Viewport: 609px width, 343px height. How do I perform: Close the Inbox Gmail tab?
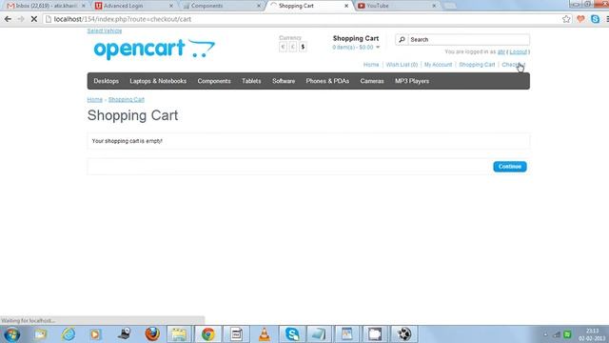click(83, 6)
